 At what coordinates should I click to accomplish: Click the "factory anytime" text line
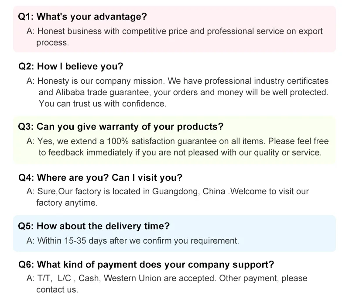67,203
